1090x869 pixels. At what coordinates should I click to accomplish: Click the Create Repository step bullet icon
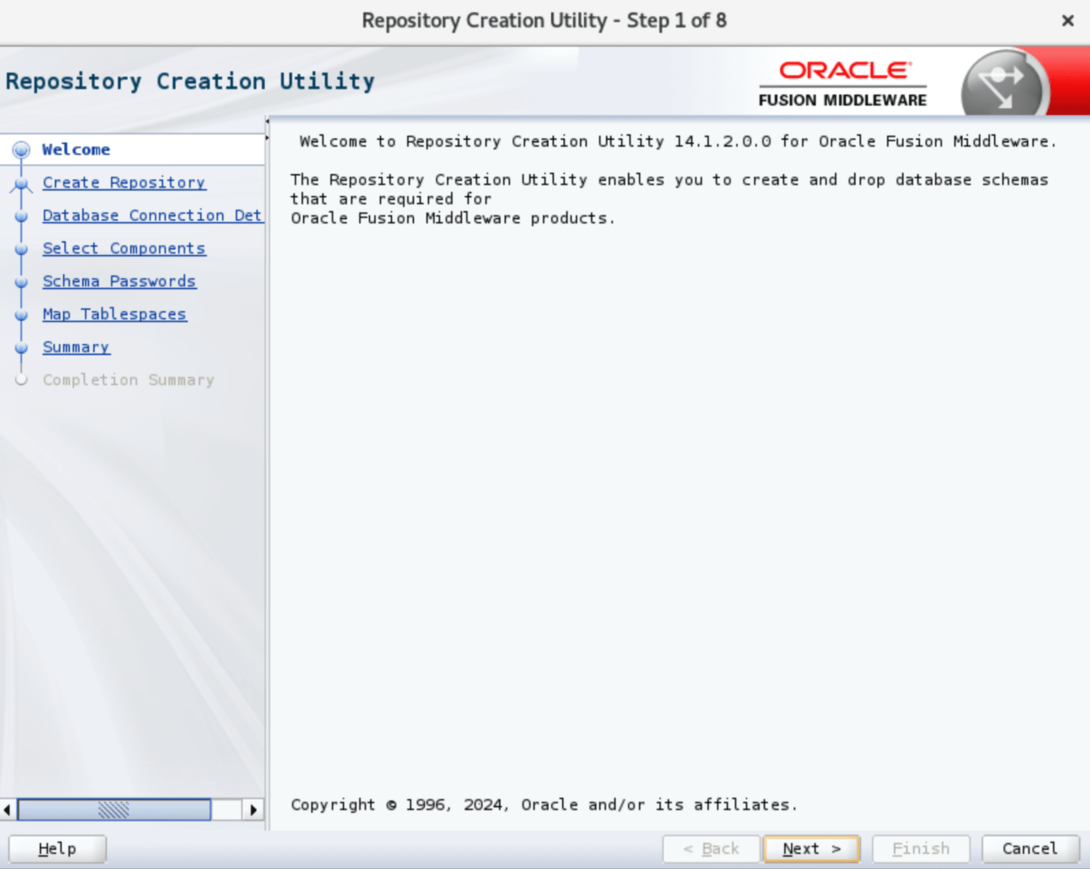pyautogui.click(x=21, y=183)
